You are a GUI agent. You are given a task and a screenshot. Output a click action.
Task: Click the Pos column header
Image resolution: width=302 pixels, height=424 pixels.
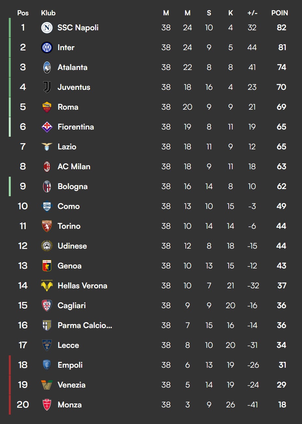(x=23, y=13)
